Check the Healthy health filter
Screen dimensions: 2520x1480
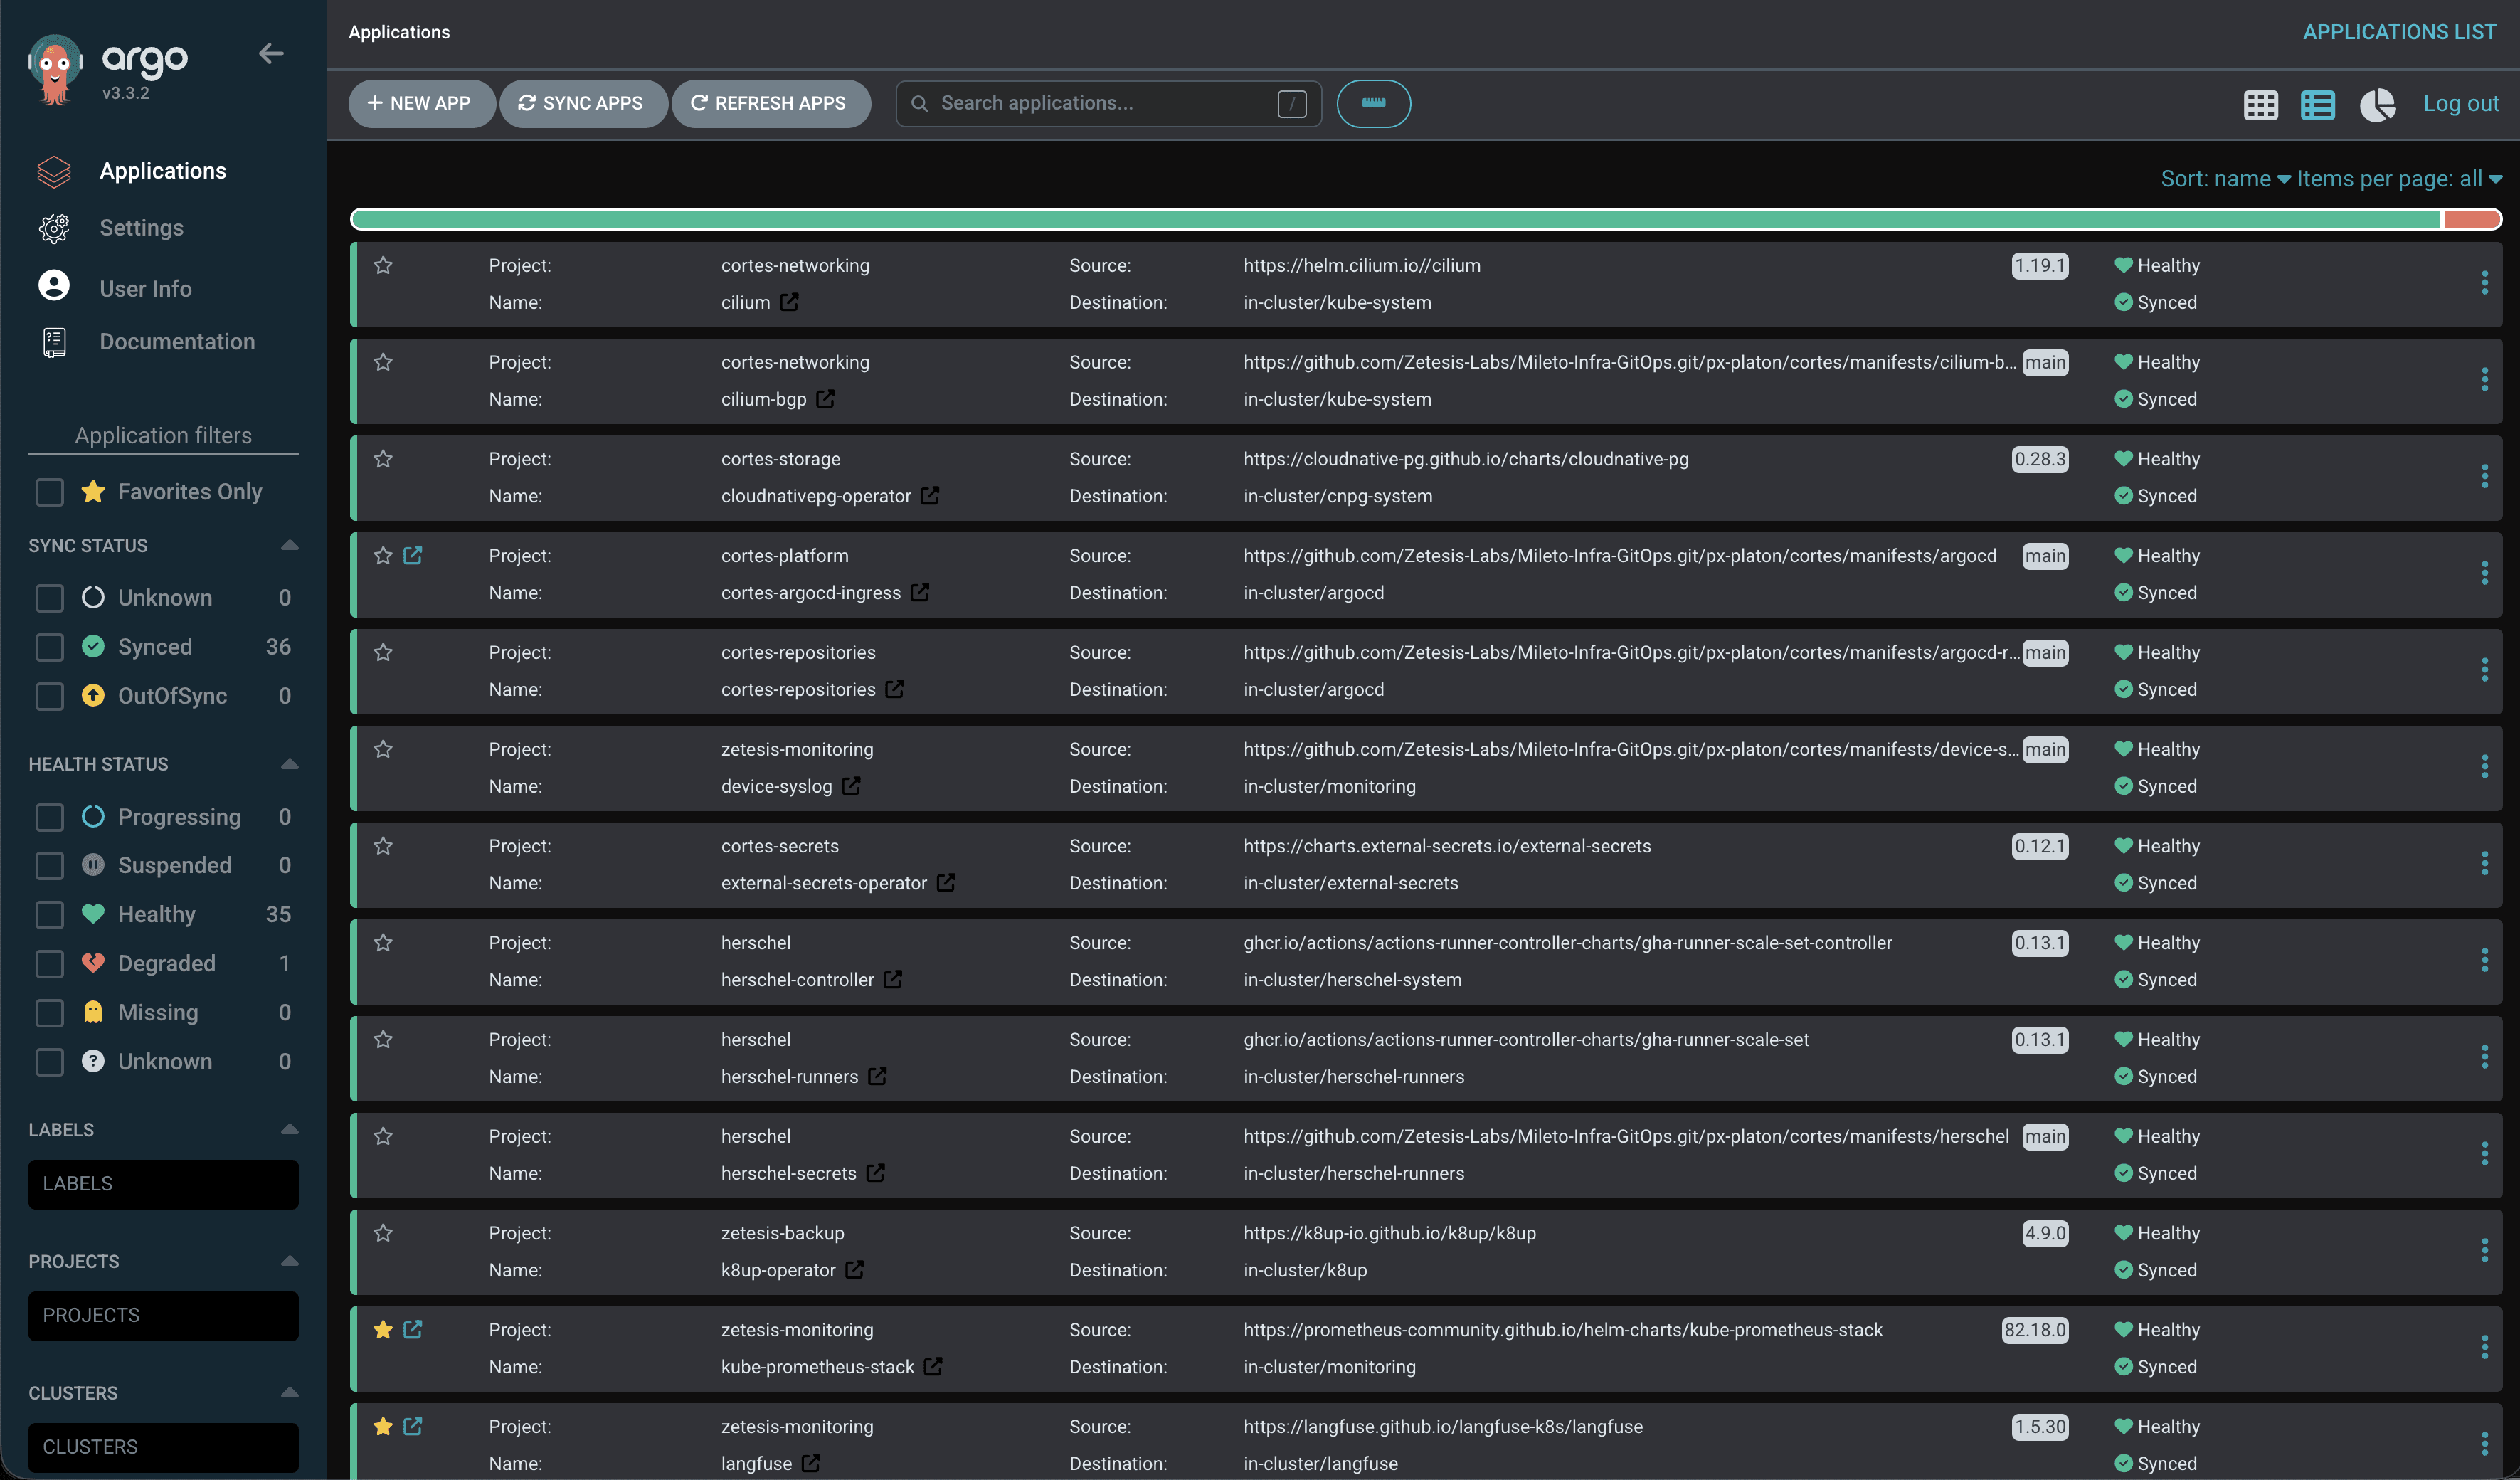(x=49, y=914)
